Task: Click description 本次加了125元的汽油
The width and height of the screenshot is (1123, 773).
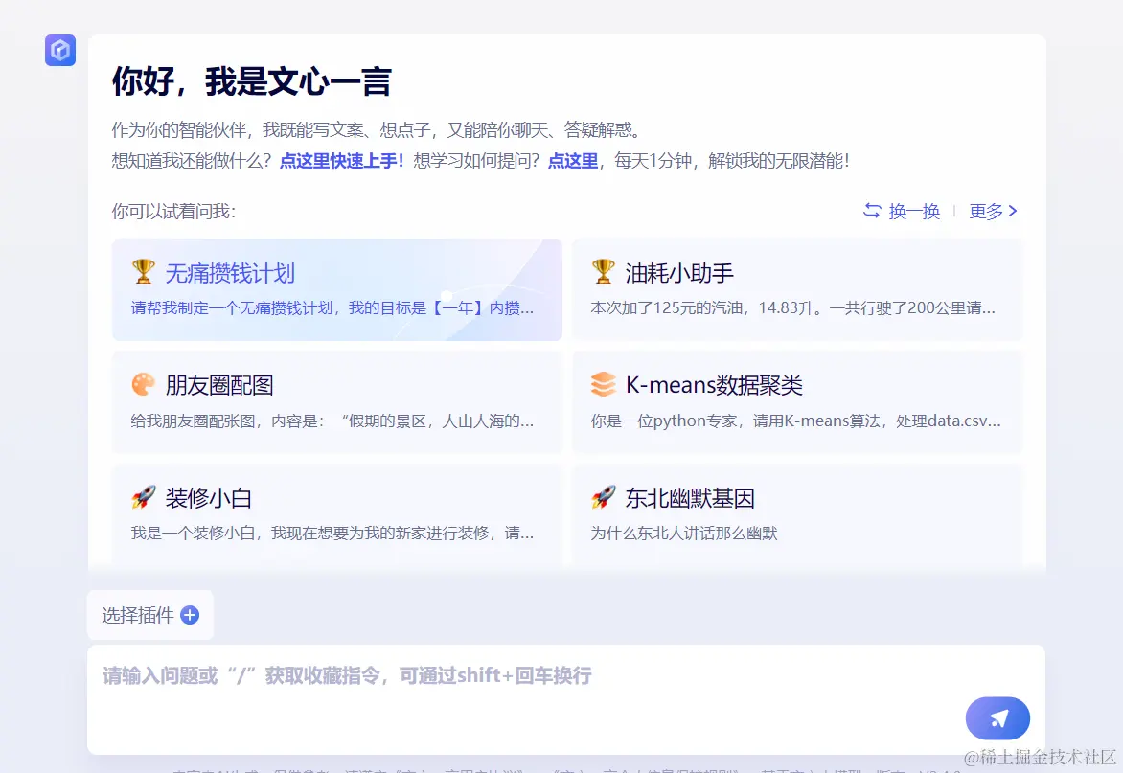Action: pos(792,307)
